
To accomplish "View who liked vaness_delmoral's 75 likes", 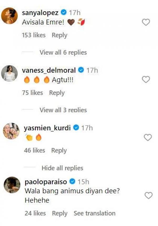I will pos(32,93).
